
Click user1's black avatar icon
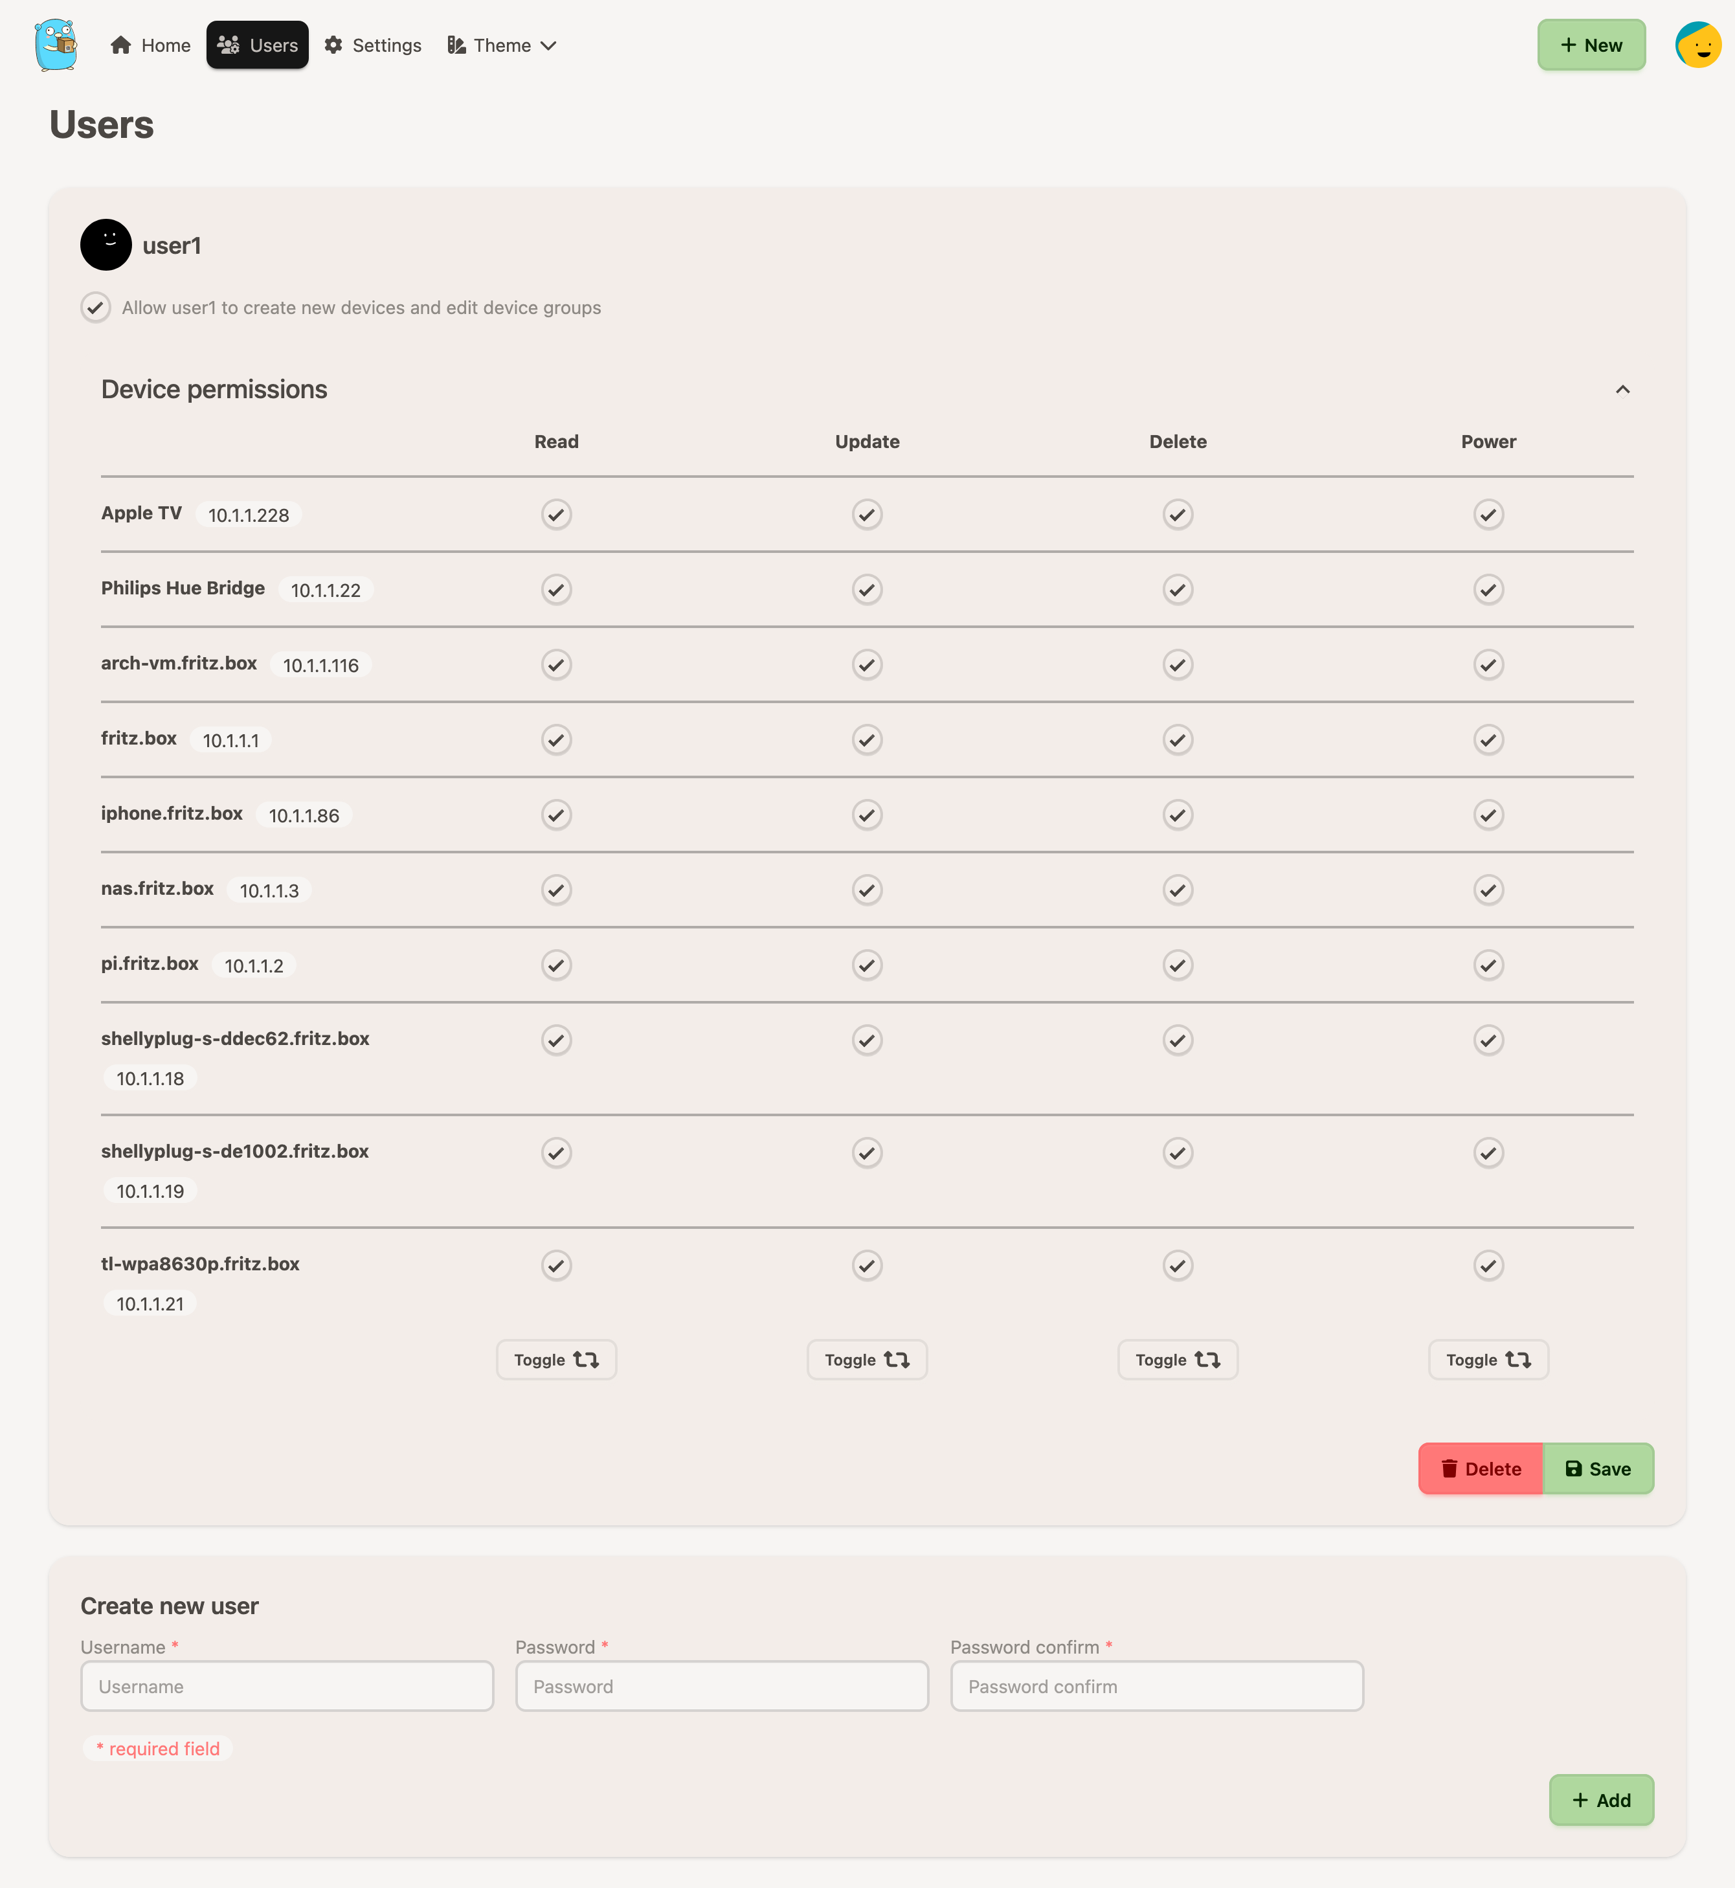[x=106, y=245]
